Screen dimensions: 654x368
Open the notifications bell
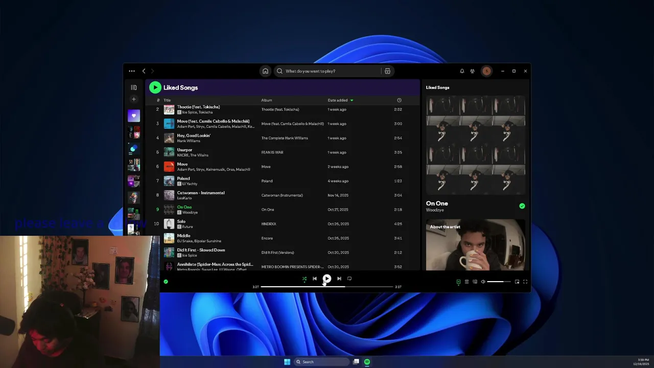[462, 71]
